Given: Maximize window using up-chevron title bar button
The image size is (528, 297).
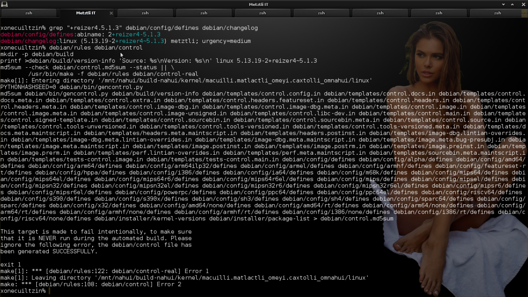Looking at the screenshot, I should pos(513,4).
